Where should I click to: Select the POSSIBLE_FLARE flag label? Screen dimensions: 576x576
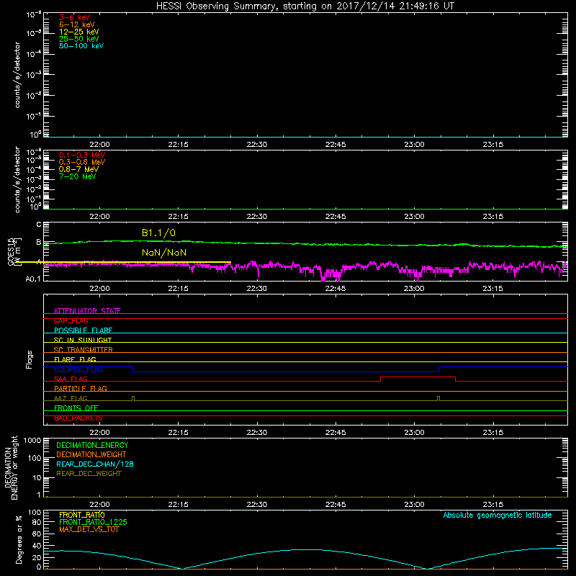[x=83, y=330]
